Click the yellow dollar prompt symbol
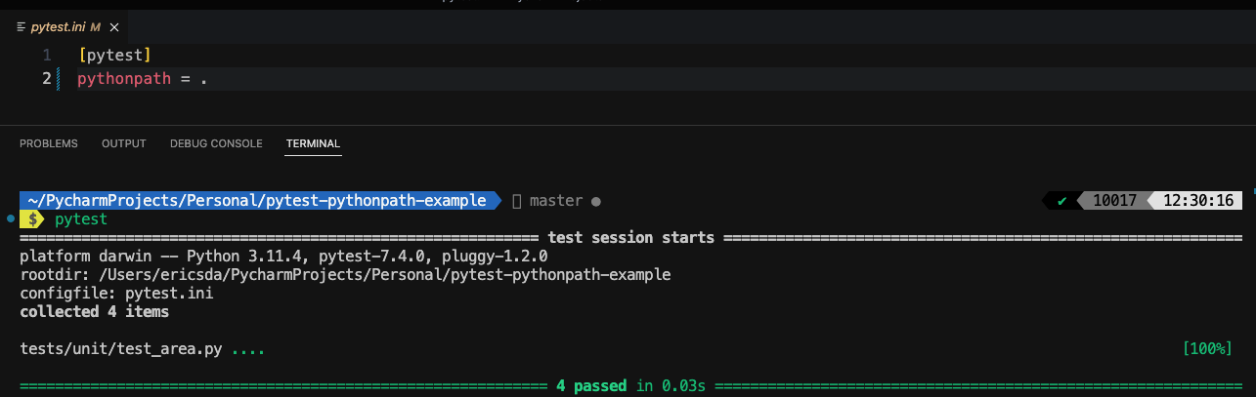1256x397 pixels. point(32,219)
